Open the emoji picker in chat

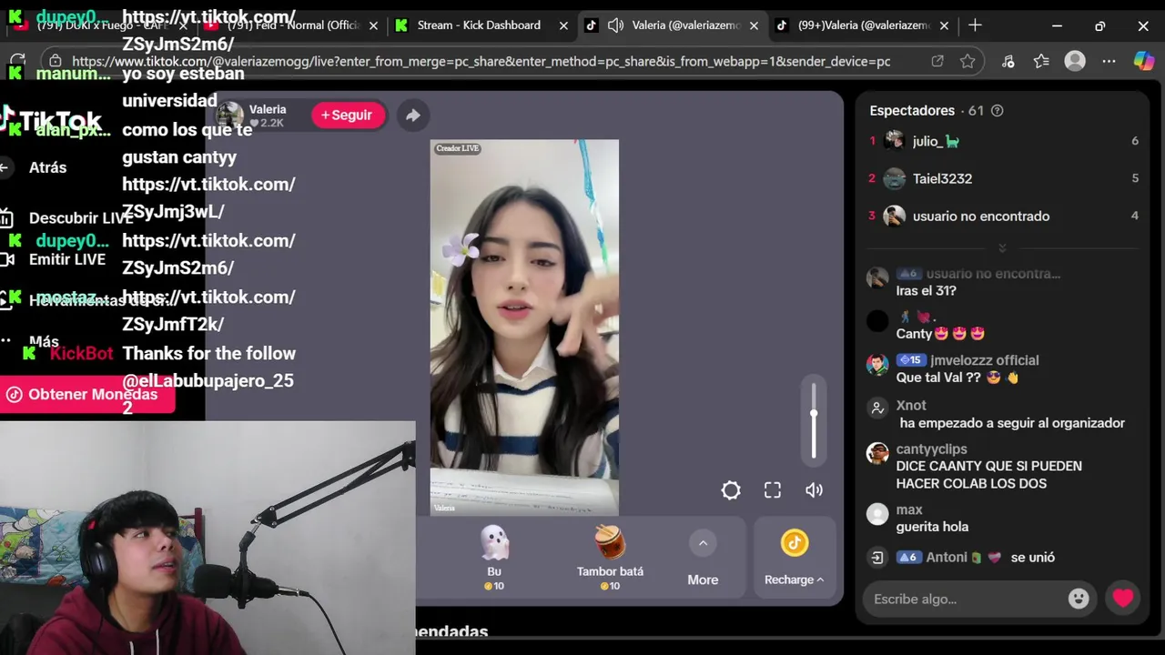(1079, 599)
